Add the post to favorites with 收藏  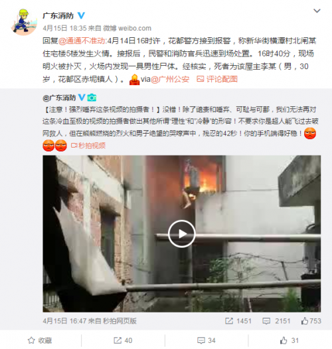click(x=40, y=340)
